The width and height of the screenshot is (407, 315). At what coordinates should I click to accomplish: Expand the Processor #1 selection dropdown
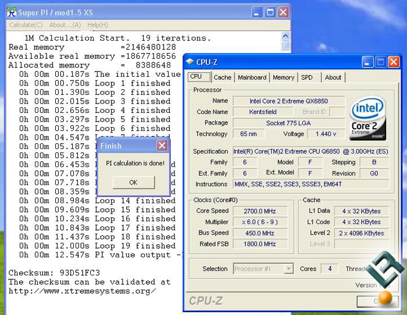click(288, 268)
